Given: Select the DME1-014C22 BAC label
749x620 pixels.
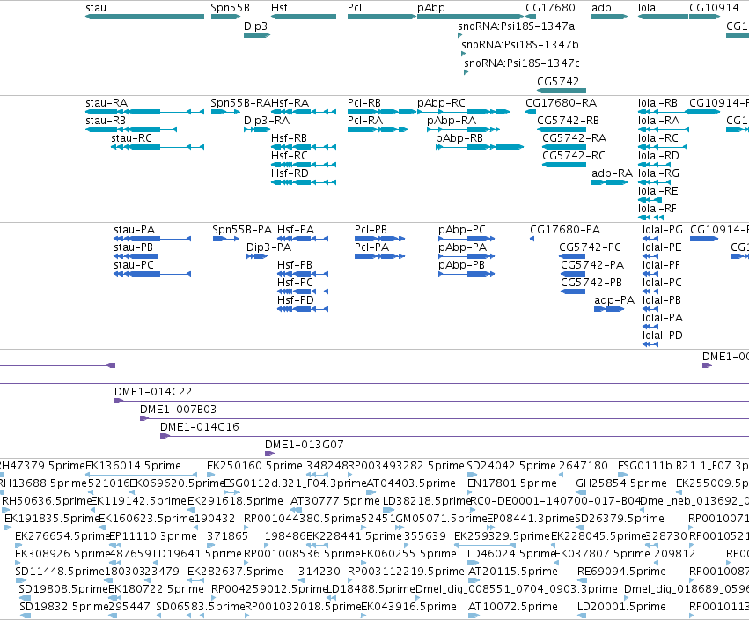Looking at the screenshot, I should (x=153, y=392).
